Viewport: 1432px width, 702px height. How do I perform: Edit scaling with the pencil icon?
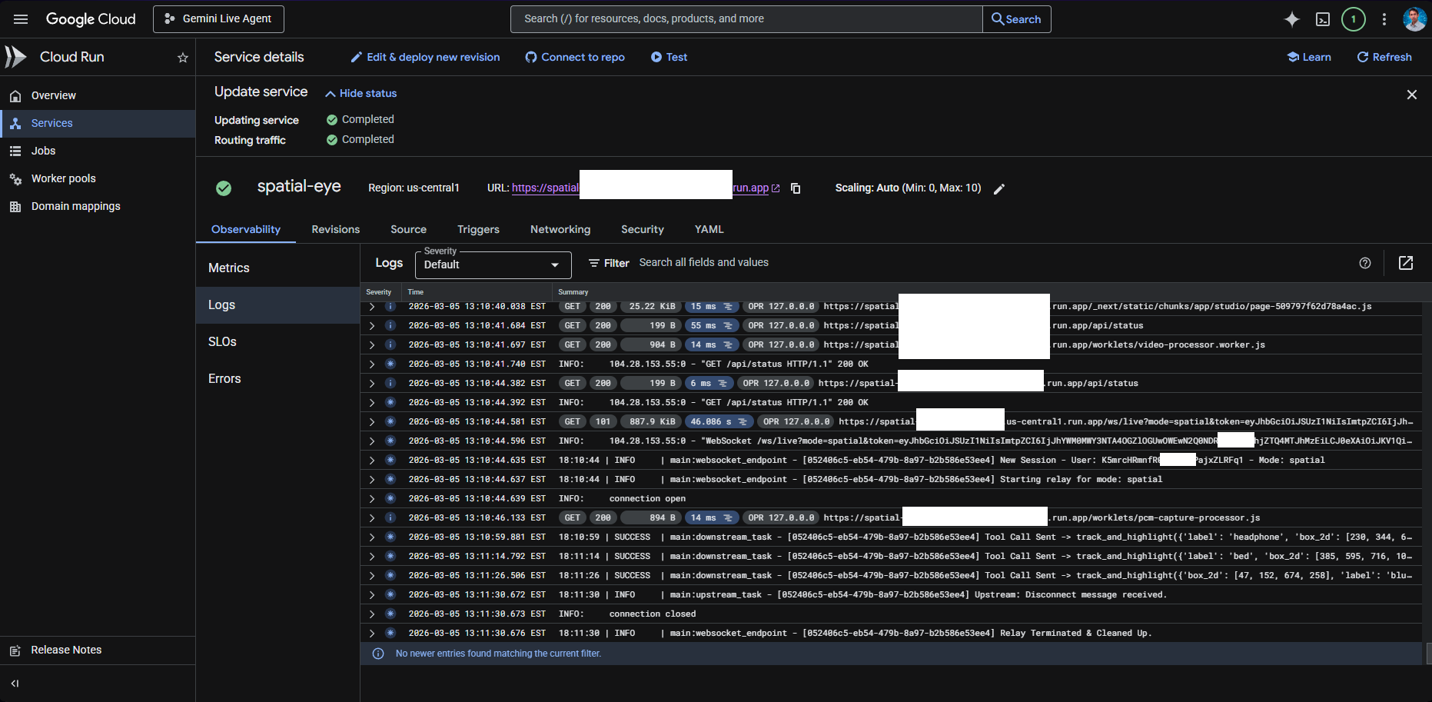[999, 189]
